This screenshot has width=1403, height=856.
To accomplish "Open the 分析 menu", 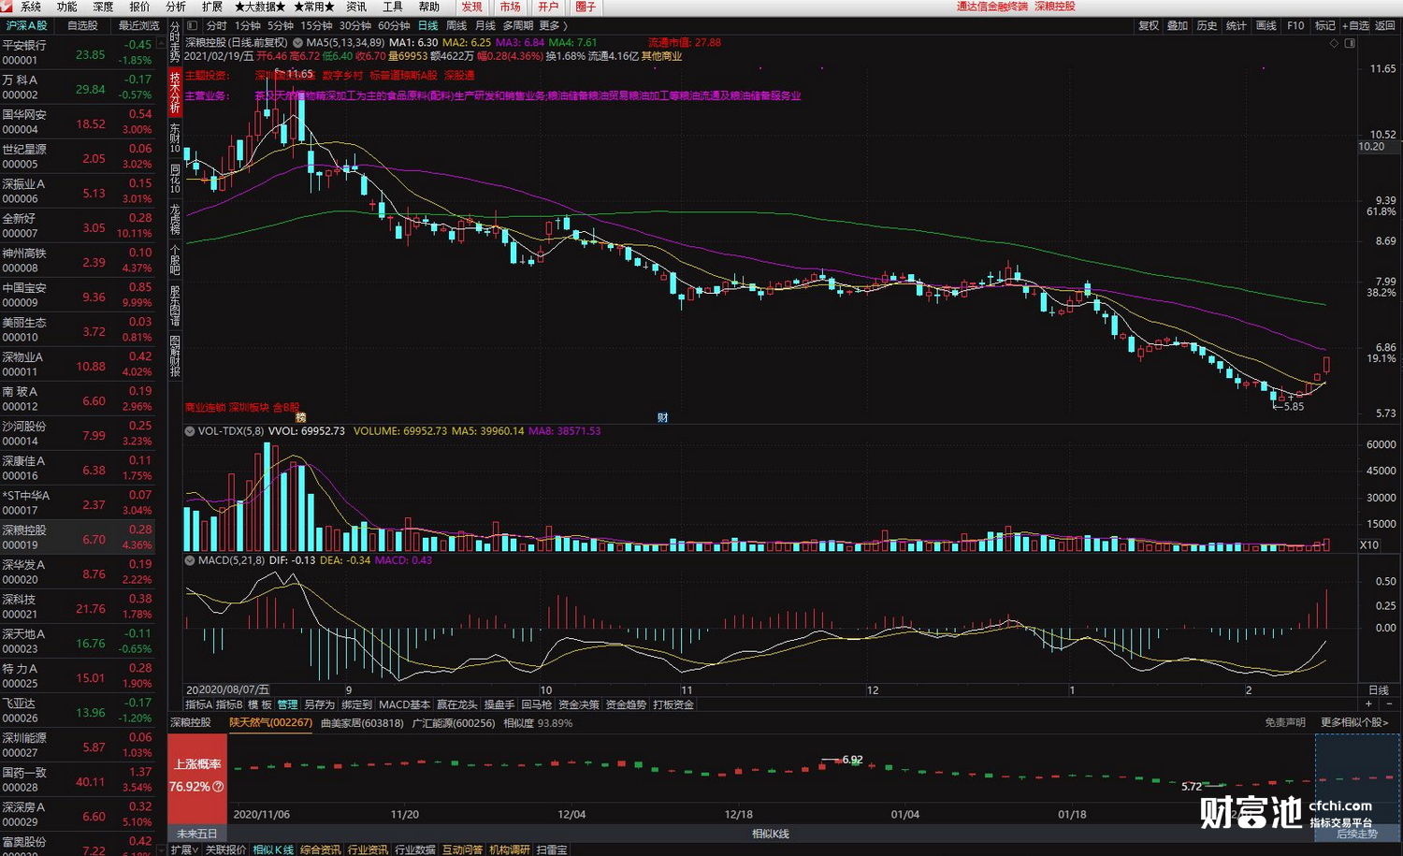I will (176, 7).
